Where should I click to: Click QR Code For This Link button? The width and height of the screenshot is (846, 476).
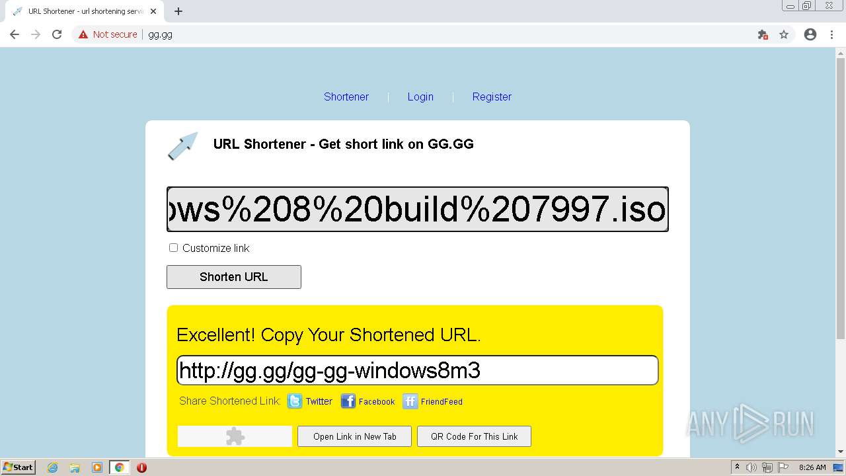tap(475, 436)
